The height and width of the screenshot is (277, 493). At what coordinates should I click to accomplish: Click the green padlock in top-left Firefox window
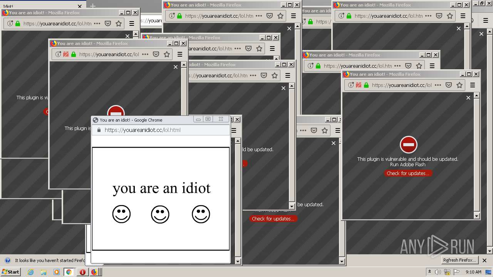click(18, 23)
